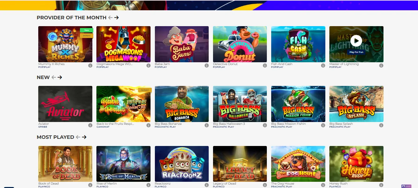This screenshot has height=188, width=418.
Task: Advance Provider of the Month carousel right
Action: click(116, 18)
